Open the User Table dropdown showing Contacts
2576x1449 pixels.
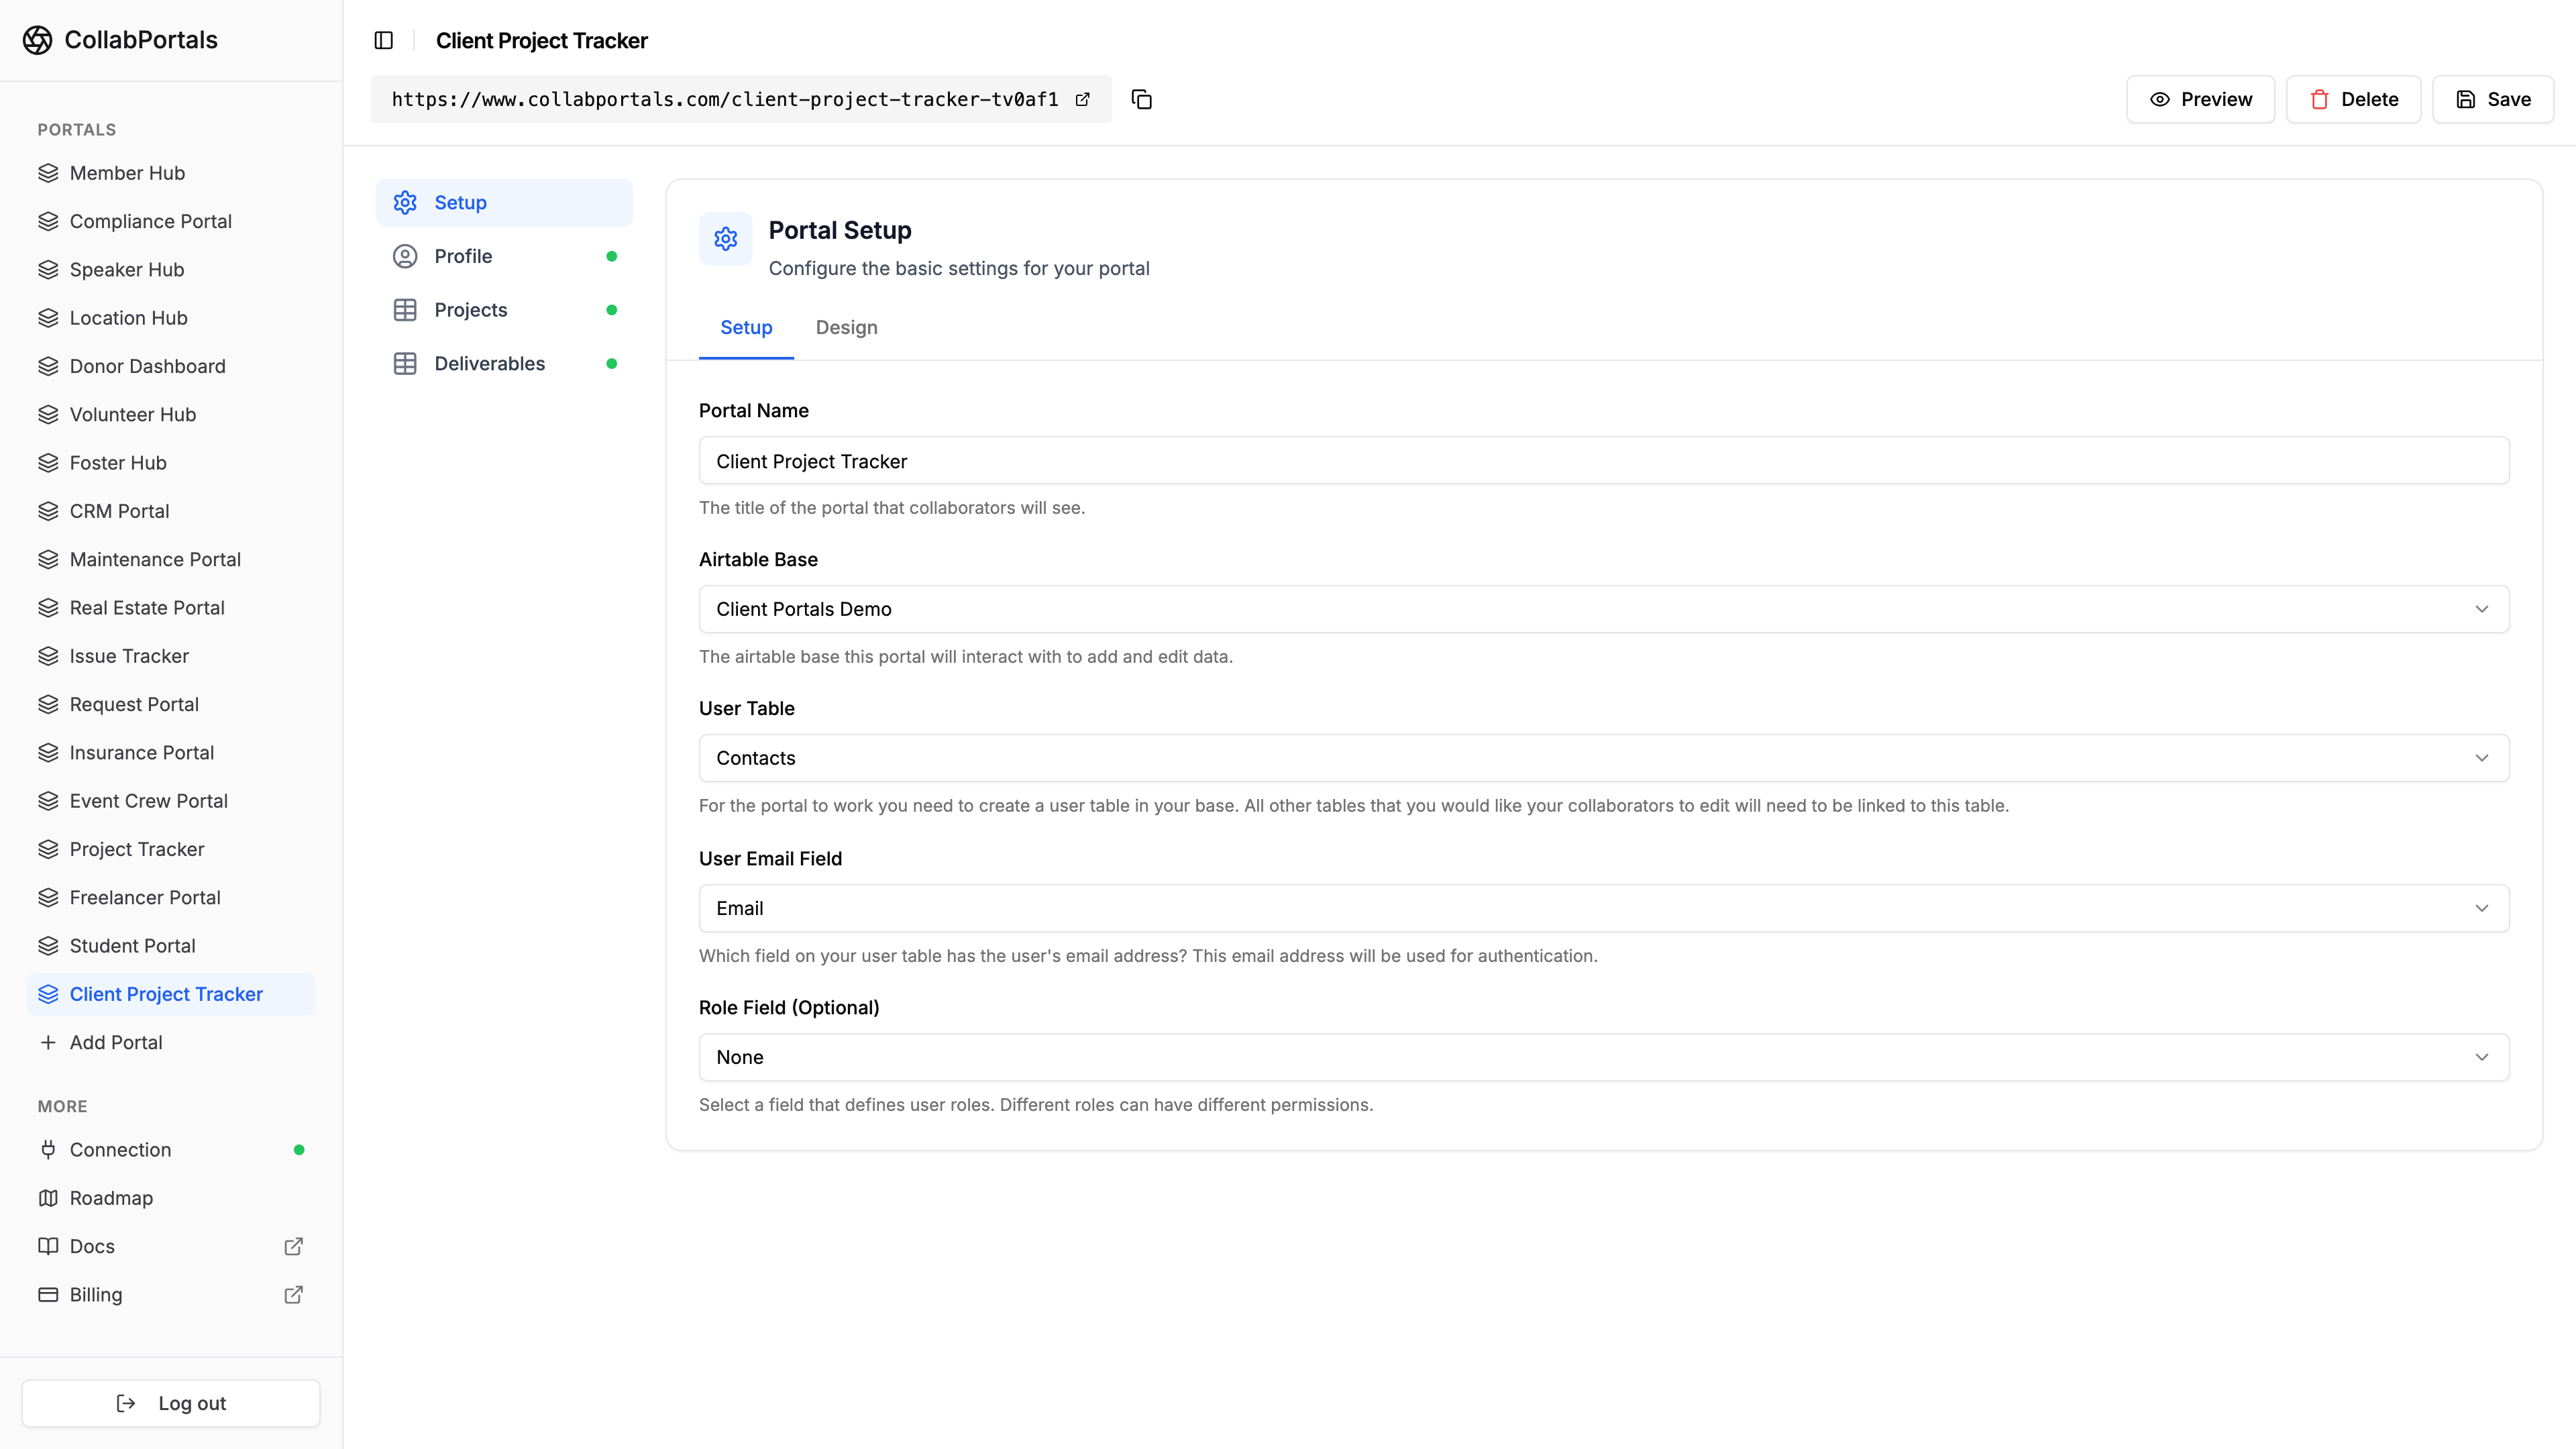[1603, 758]
